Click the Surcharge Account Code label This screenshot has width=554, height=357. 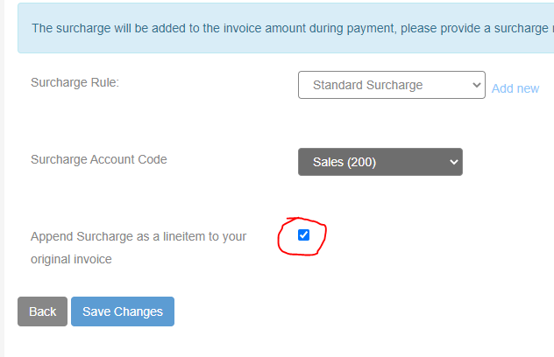coord(98,159)
